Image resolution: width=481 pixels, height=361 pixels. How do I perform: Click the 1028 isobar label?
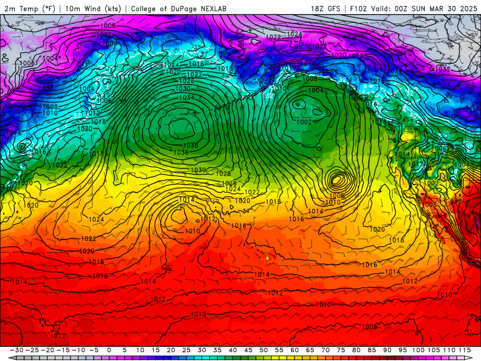click(x=223, y=174)
